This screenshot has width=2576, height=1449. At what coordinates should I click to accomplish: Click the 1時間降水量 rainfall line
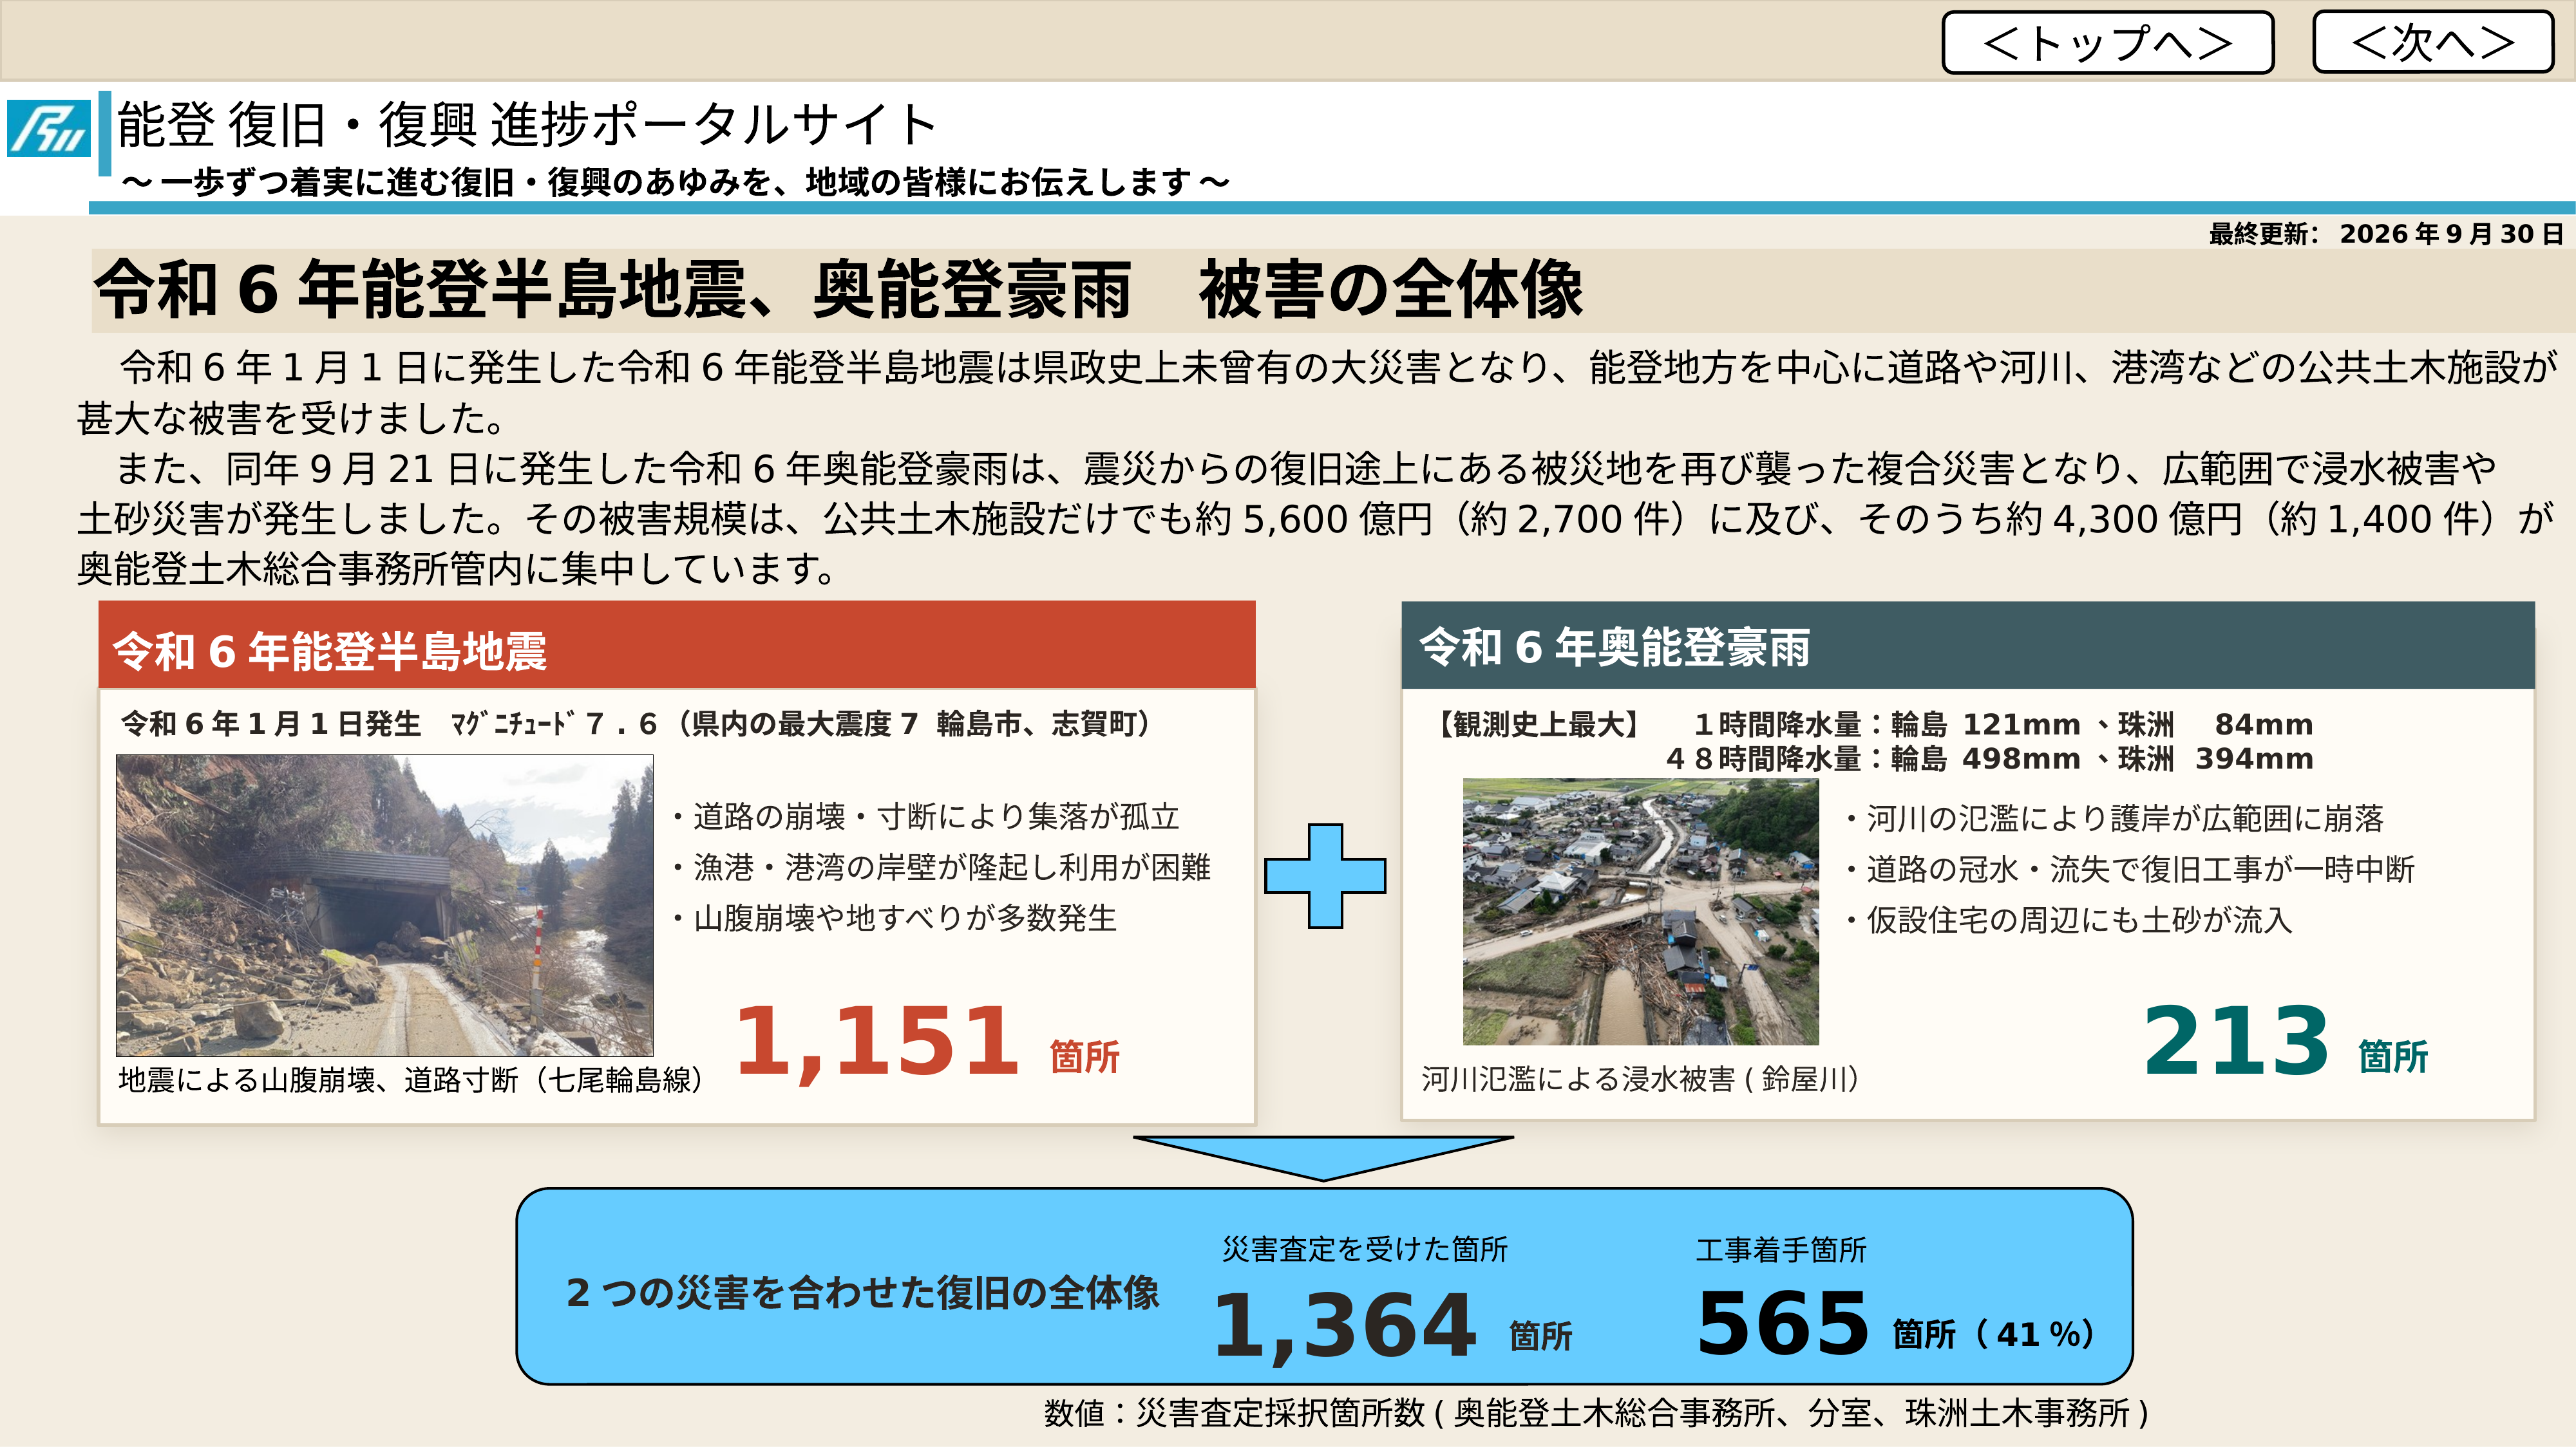click(x=2003, y=725)
